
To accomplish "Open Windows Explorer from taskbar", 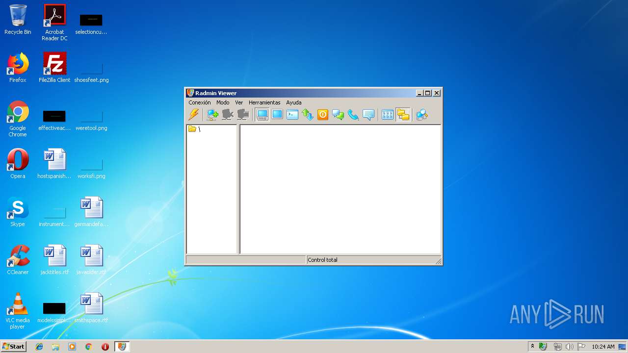I will pyautogui.click(x=55, y=347).
